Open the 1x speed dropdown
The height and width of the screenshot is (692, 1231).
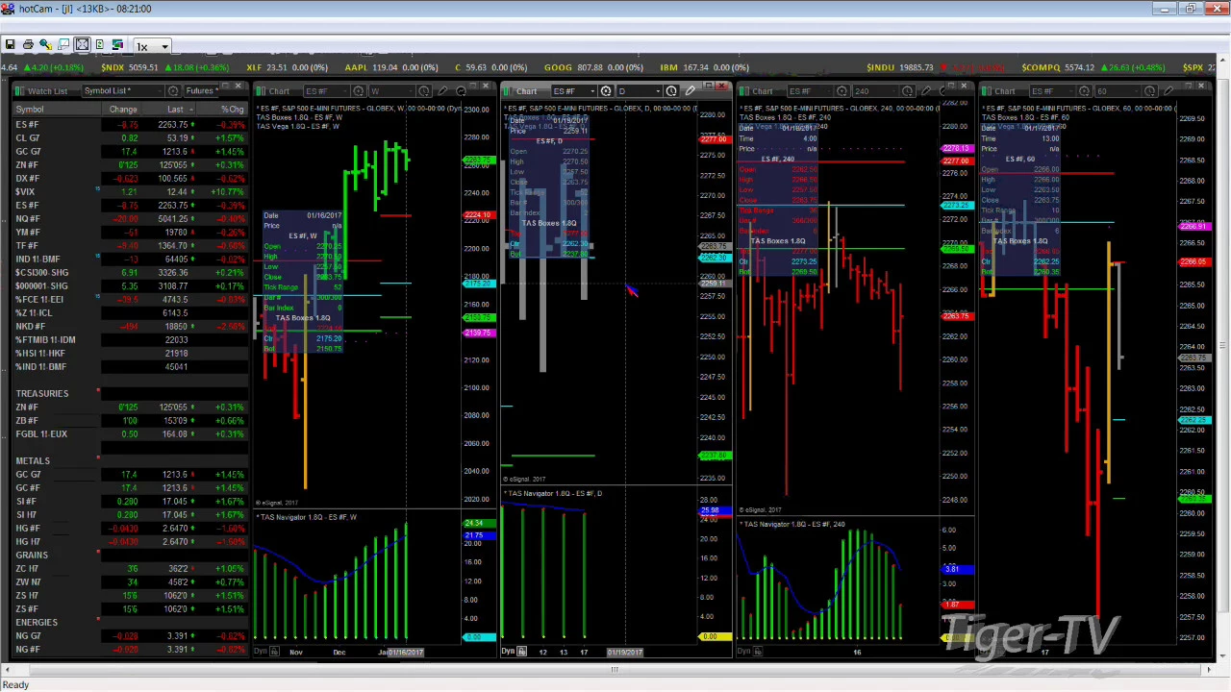(x=152, y=46)
